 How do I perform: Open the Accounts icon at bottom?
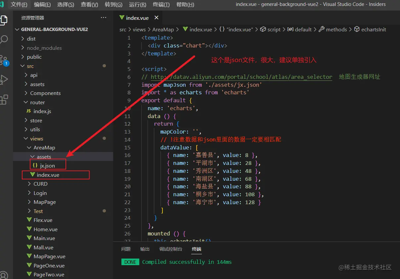[3, 275]
